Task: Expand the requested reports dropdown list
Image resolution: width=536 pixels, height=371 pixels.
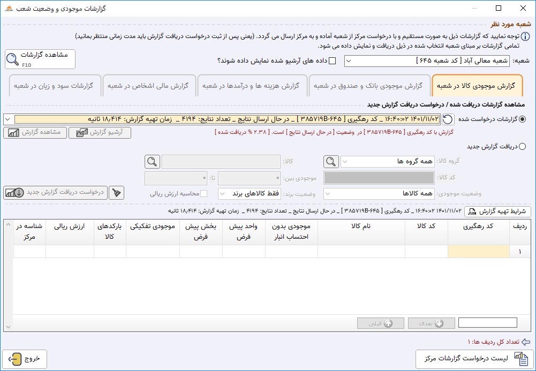Action: tap(7, 119)
